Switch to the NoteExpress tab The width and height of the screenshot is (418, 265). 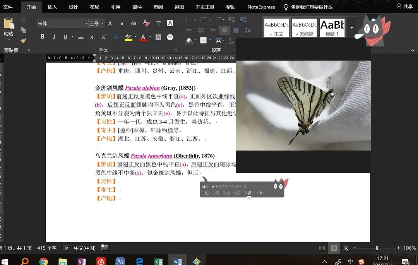(261, 7)
